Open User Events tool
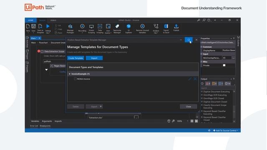The height and width of the screenshot is (150, 267). [108, 28]
